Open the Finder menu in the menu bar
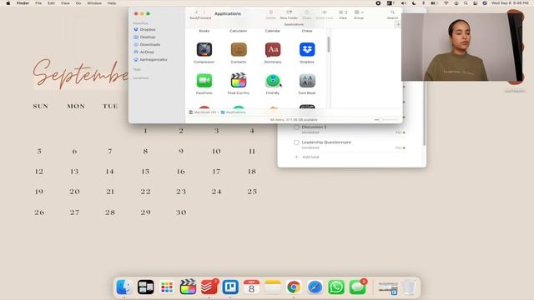The image size is (534, 300). point(23,3)
